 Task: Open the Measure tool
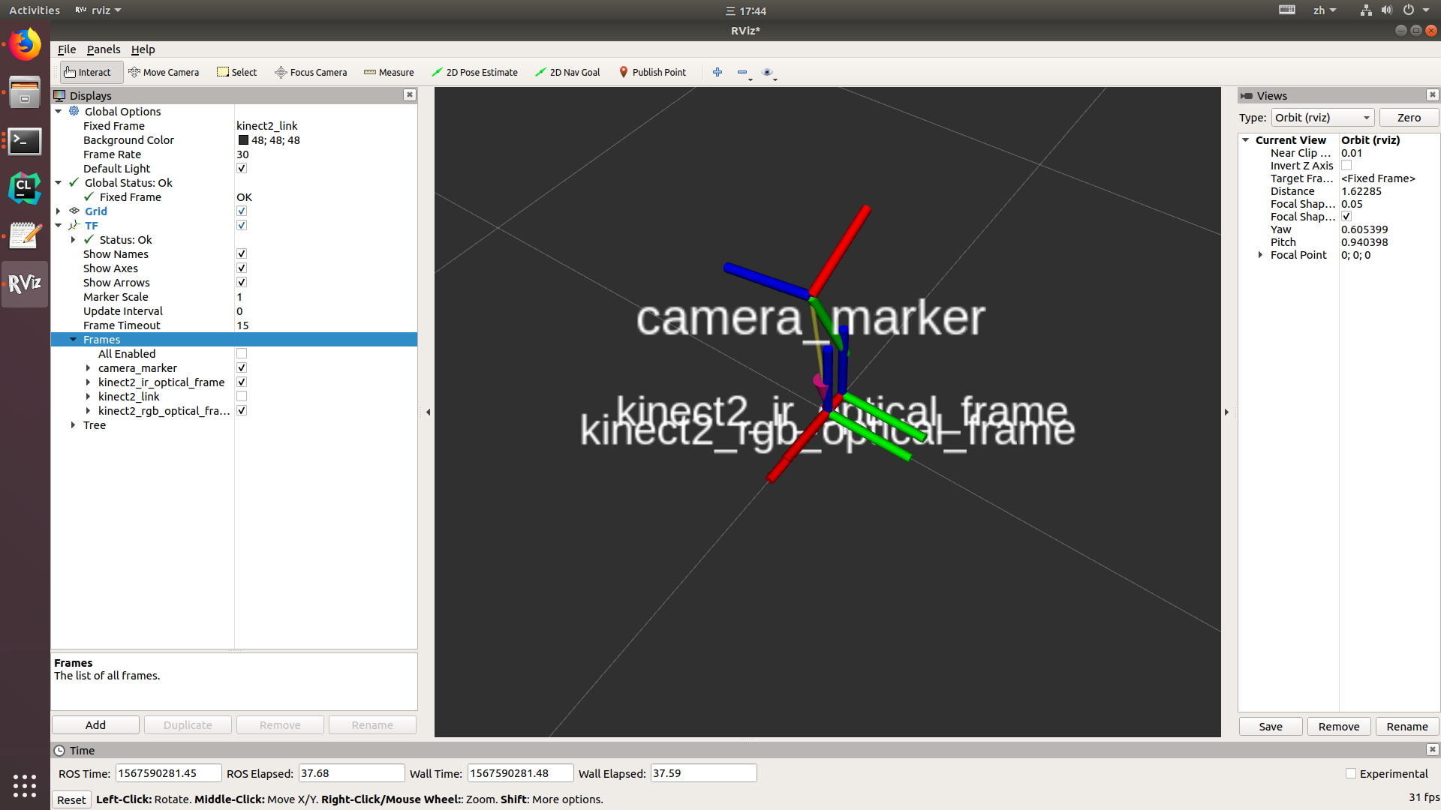pyautogui.click(x=389, y=72)
